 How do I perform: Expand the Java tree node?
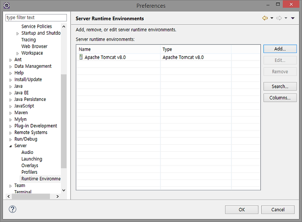(10, 87)
